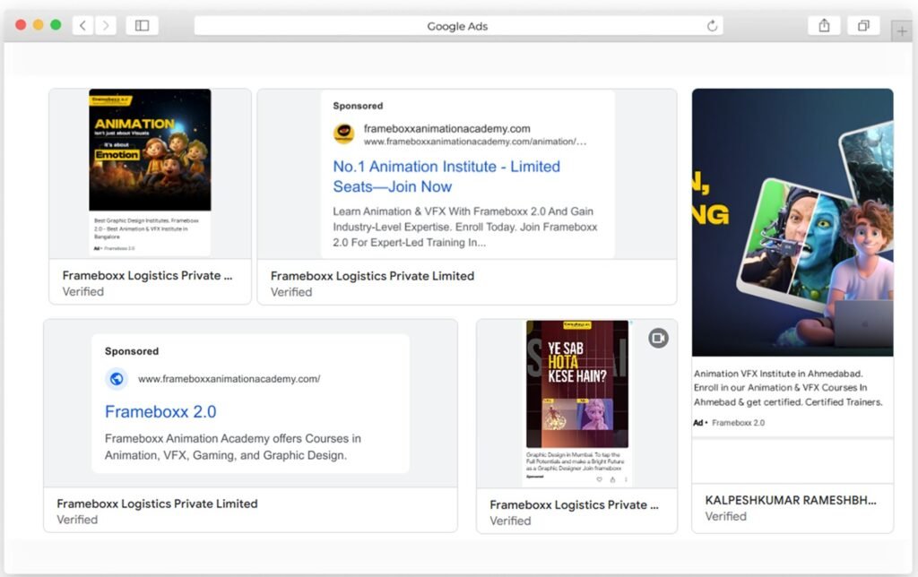Click the video icon on the Ye Sab Hota ad
Viewport: 918px width, 577px height.
[x=658, y=338]
